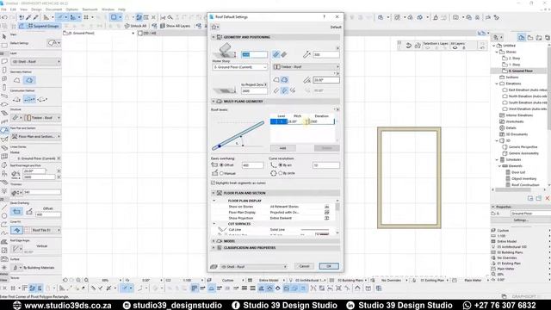Click Add button under roof levels

283,148
